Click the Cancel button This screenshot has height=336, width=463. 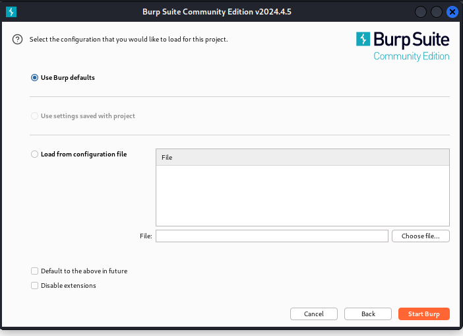click(x=314, y=314)
